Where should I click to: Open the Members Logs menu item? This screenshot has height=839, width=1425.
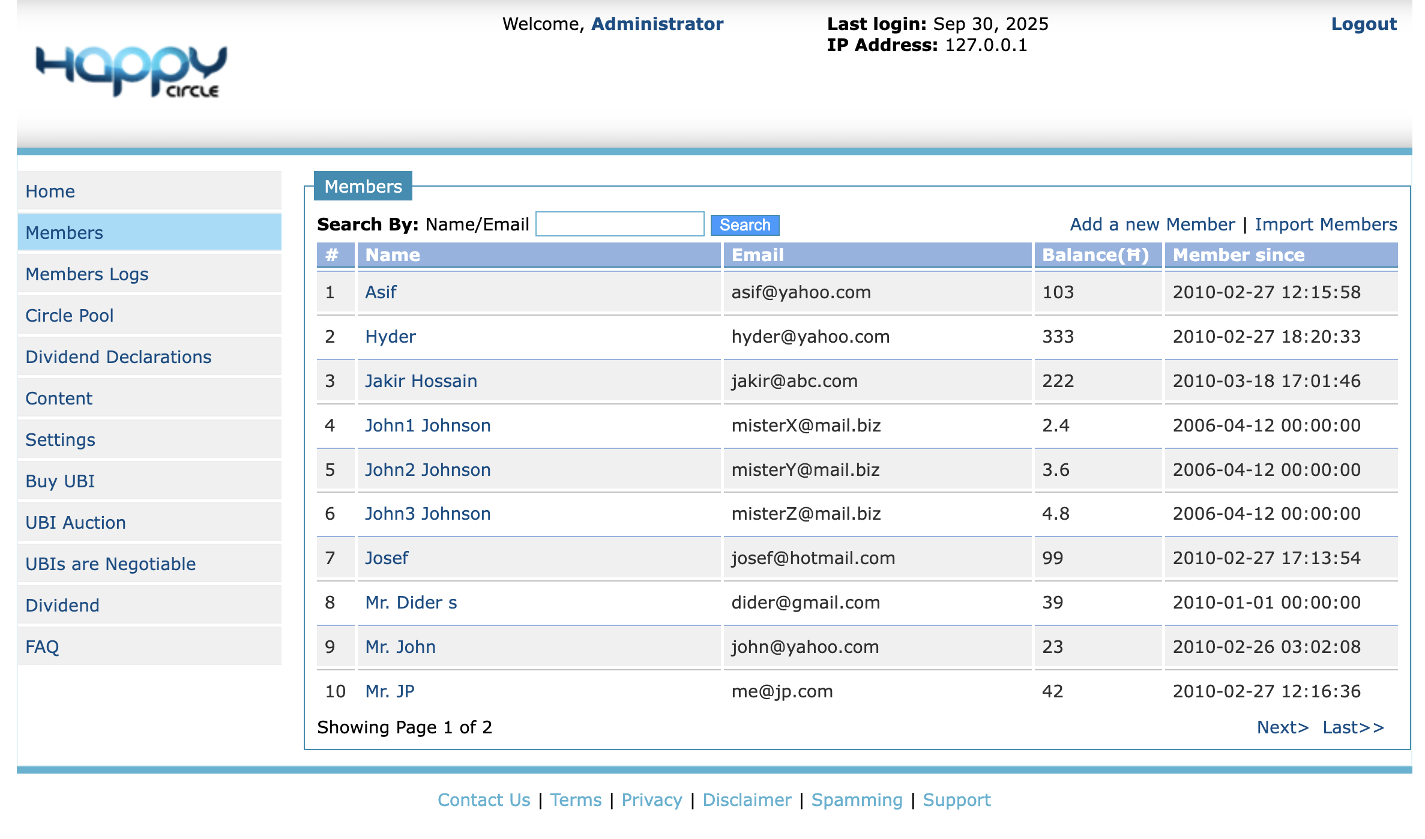pos(149,274)
